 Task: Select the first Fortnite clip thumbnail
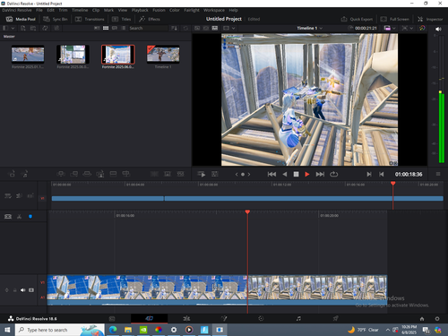(x=28, y=55)
